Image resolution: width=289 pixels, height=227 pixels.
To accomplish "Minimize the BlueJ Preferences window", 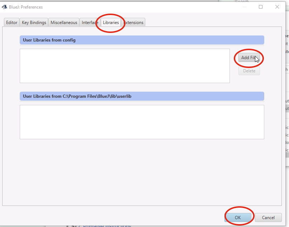I will (245, 6).
